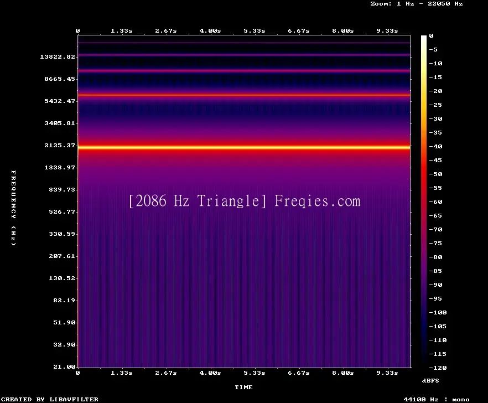Click 2.67s on the bottom time axis
This screenshot has height=403, width=488.
(166, 373)
